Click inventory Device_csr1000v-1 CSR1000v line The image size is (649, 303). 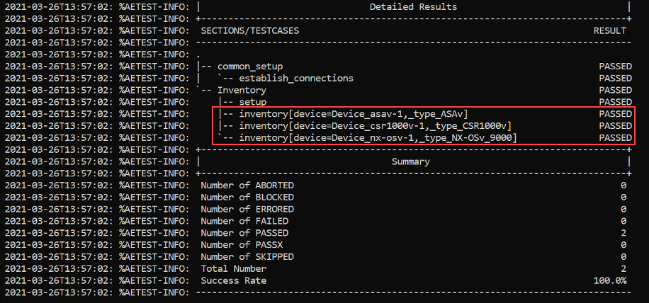[376, 126]
